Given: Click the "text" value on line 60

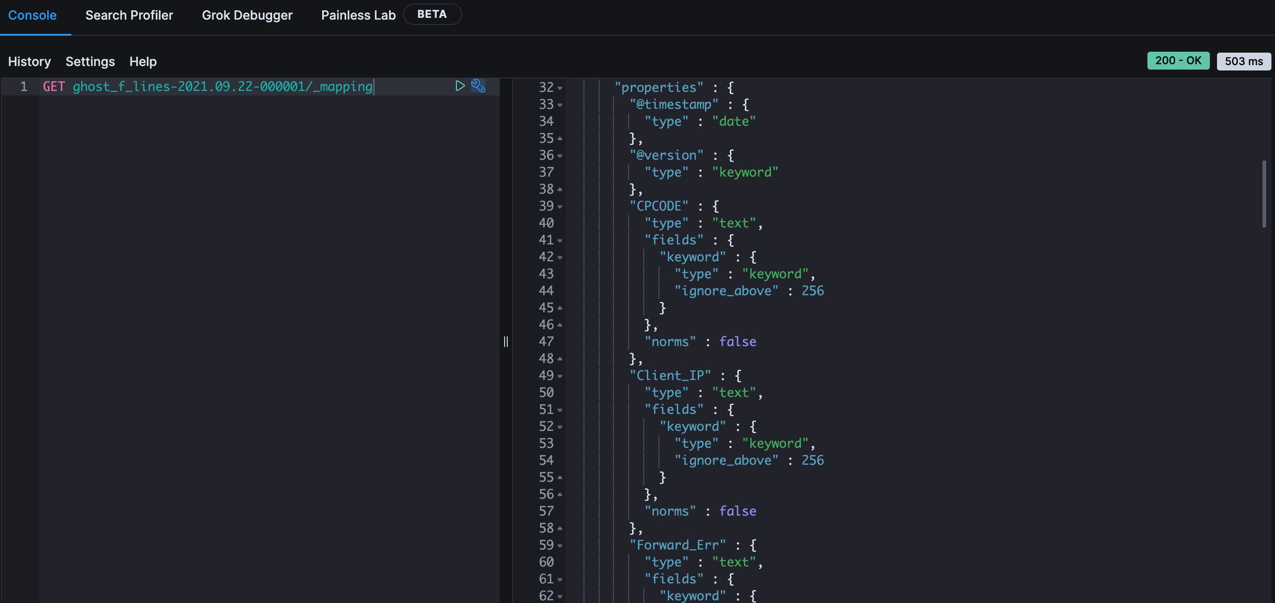Looking at the screenshot, I should tap(733, 562).
